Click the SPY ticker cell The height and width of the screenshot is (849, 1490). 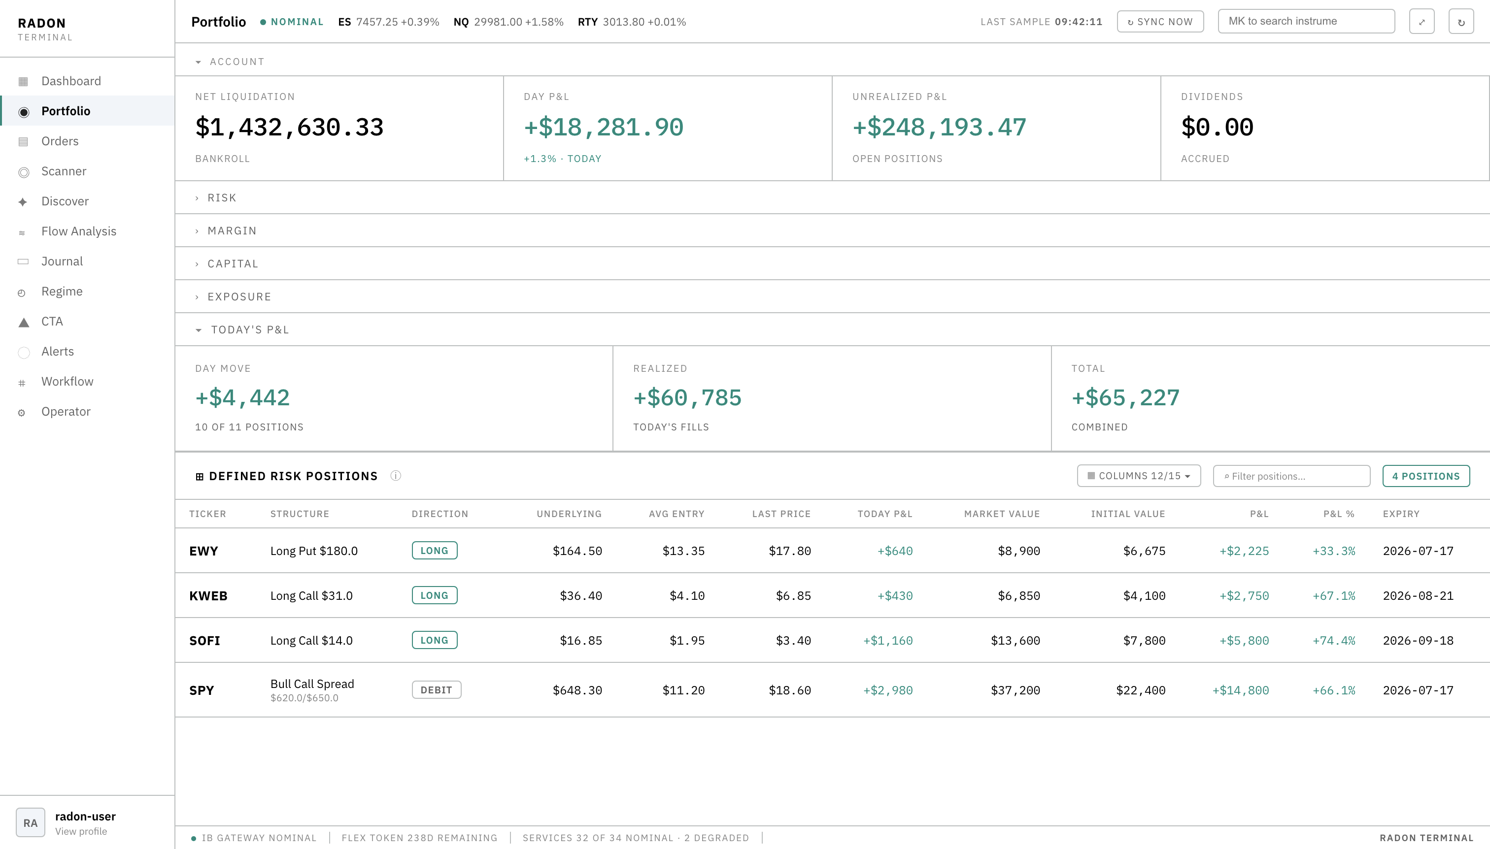coord(202,690)
